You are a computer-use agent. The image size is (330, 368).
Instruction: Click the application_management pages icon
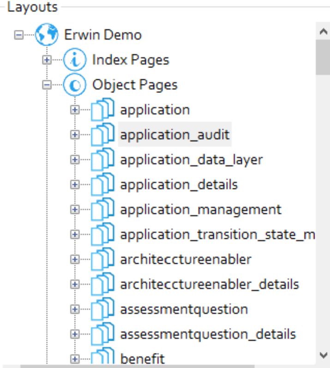103,209
